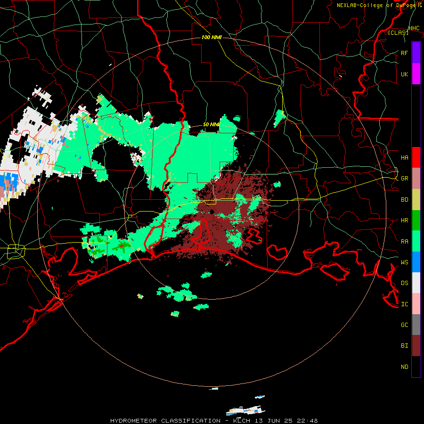
Task: Click the GC legend label
Action: [404, 325]
